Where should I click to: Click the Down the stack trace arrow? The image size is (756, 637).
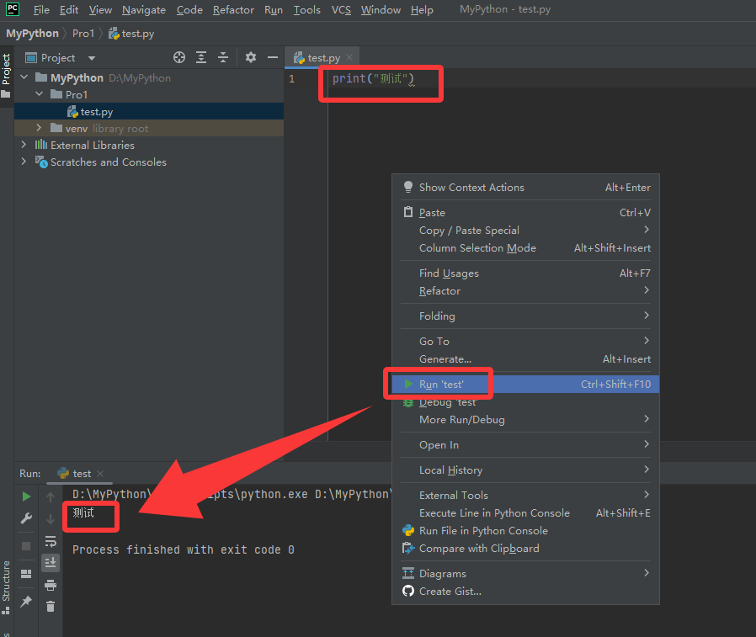click(x=51, y=519)
